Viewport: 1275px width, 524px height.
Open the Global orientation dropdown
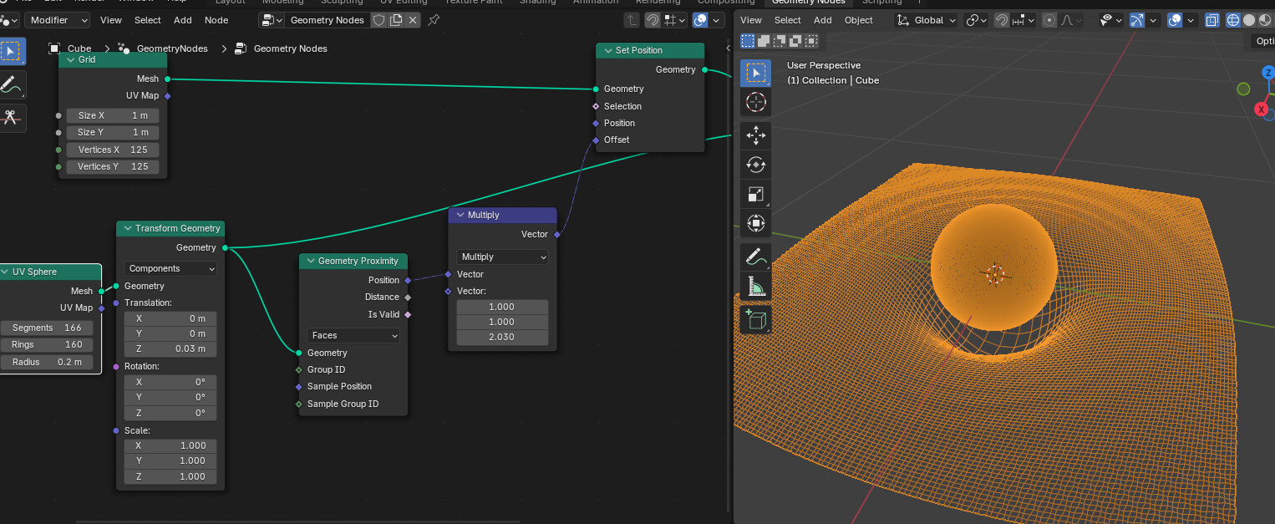[926, 20]
